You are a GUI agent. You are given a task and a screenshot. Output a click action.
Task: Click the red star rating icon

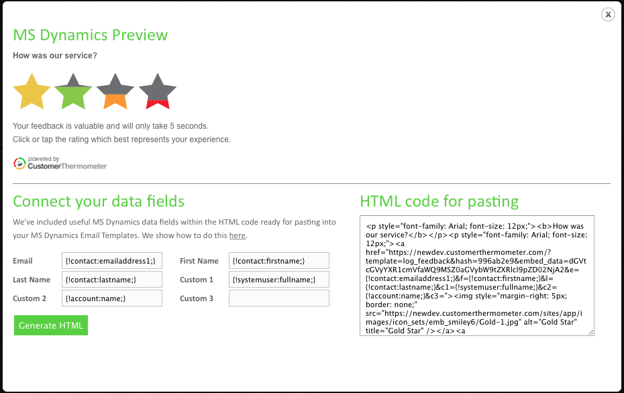[158, 91]
